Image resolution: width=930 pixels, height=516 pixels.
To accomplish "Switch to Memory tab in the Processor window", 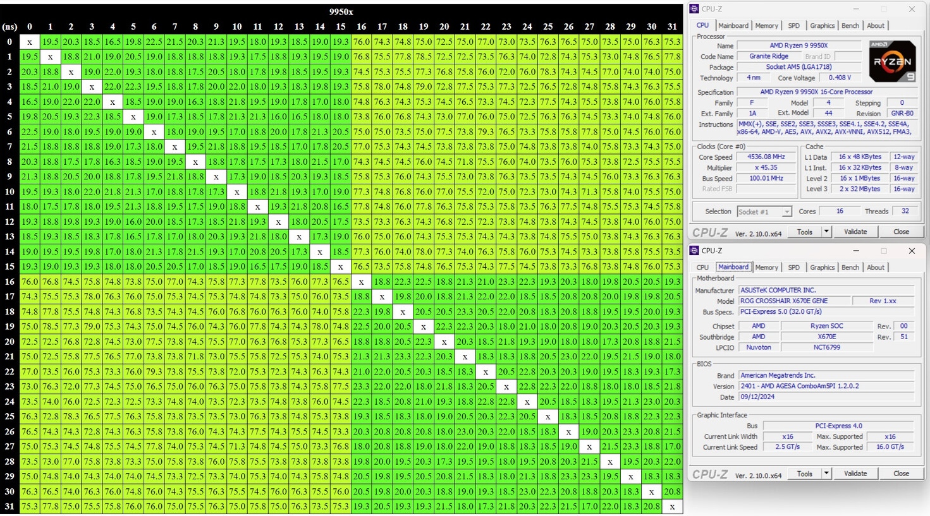I will 766,26.
